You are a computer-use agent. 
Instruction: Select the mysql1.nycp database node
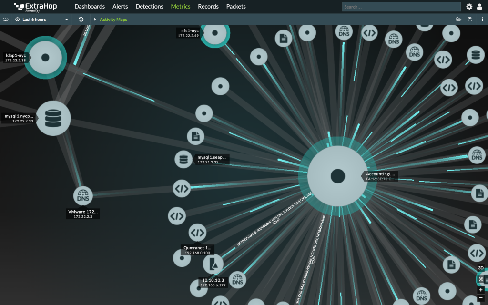53,118
